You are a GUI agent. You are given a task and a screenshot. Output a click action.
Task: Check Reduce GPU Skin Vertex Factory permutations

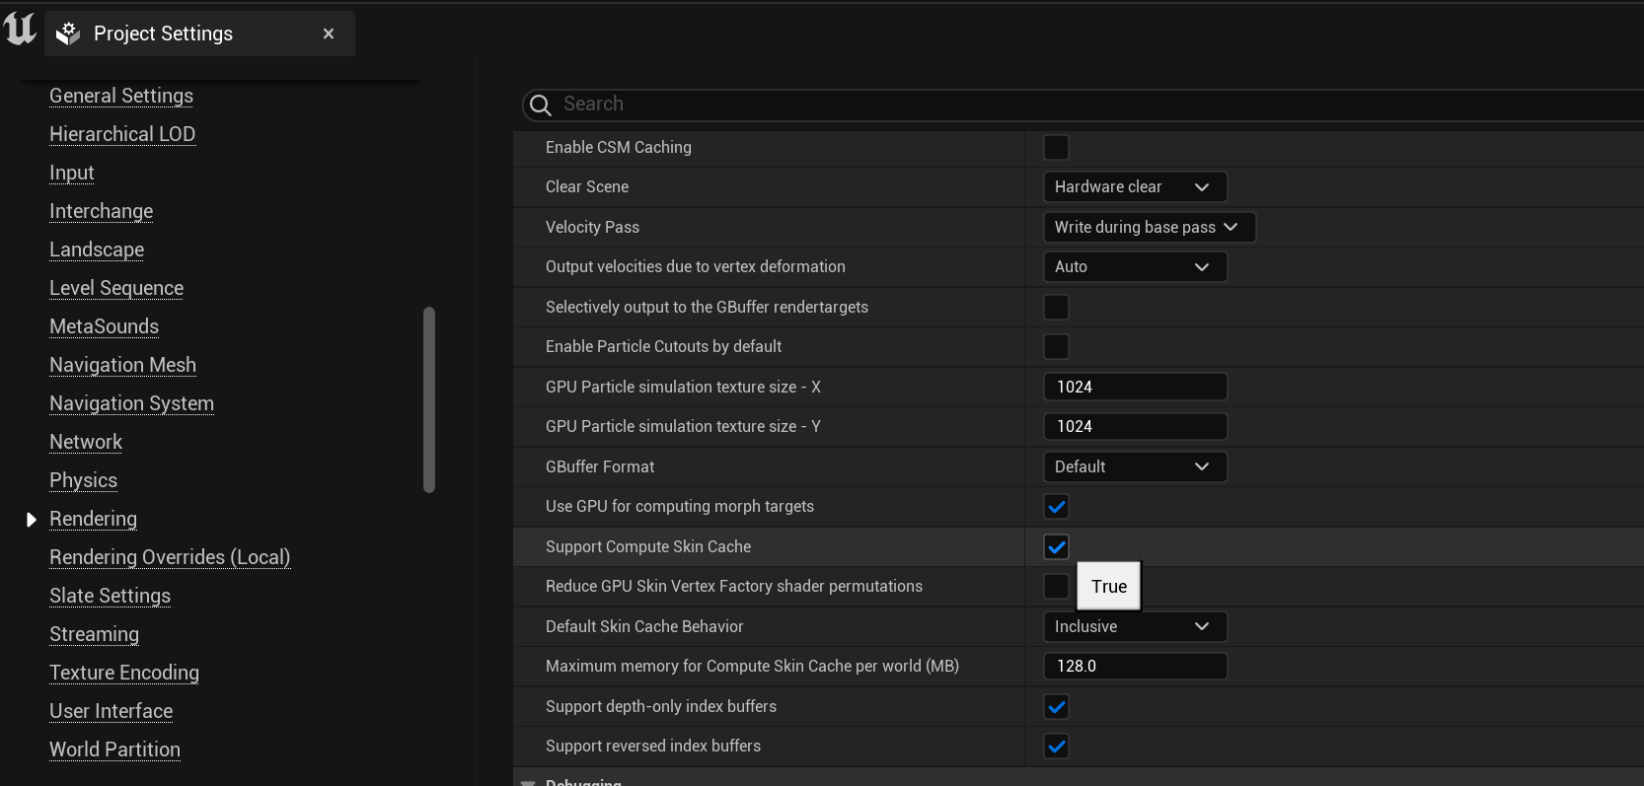tap(1056, 586)
